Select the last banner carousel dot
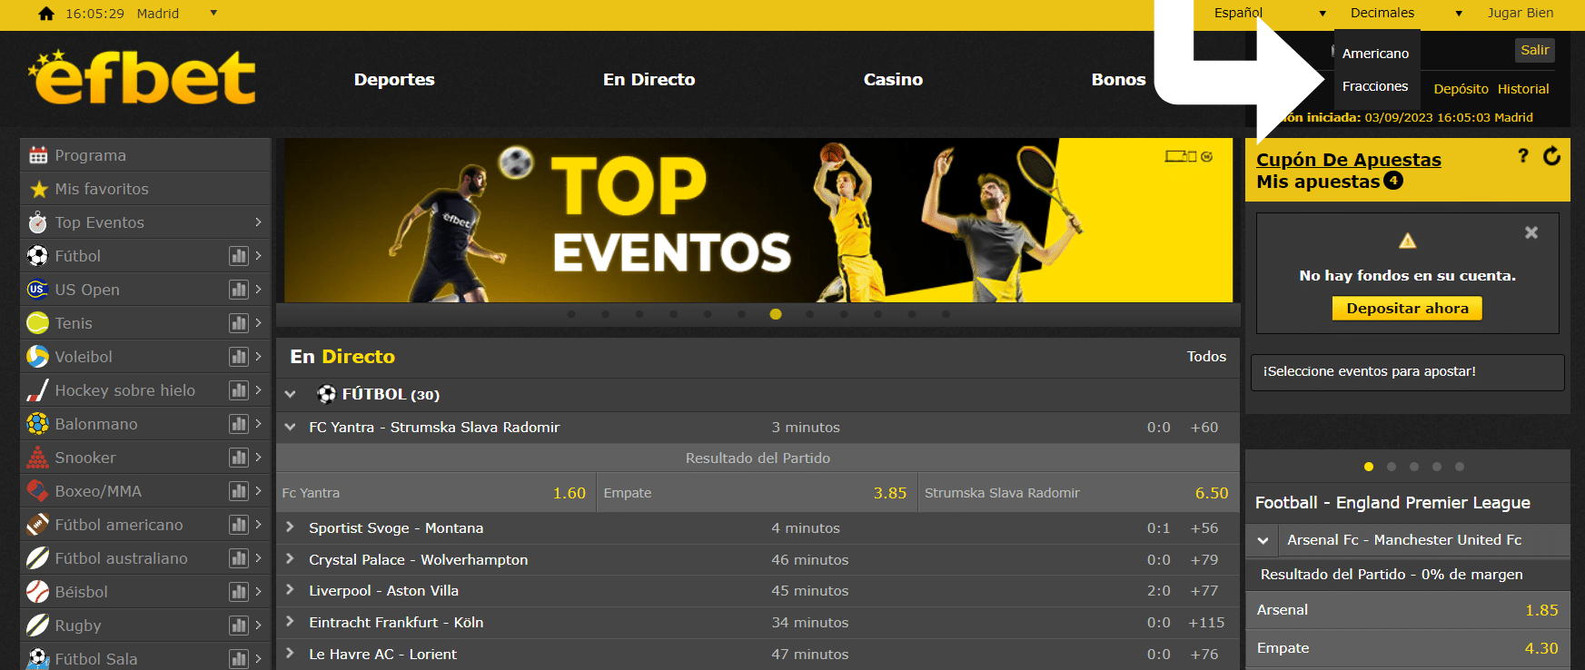 click(x=946, y=314)
